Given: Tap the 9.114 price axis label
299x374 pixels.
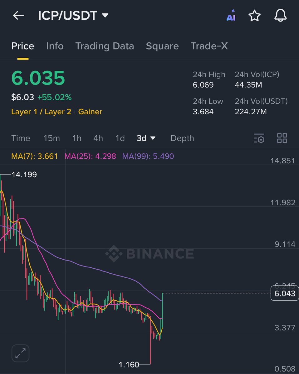Looking at the screenshot, I should [285, 244].
